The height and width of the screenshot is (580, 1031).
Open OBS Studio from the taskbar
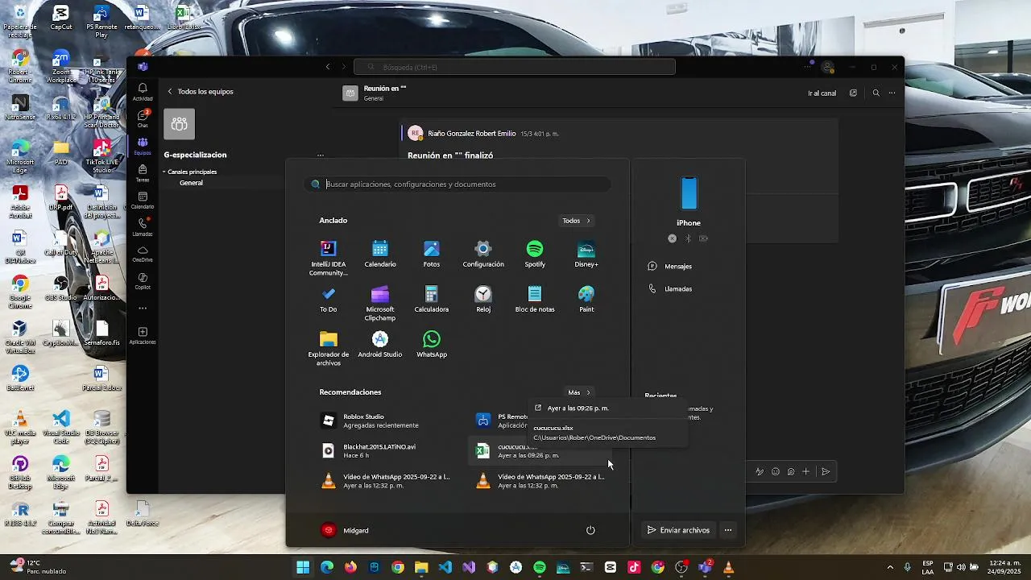[x=681, y=568]
